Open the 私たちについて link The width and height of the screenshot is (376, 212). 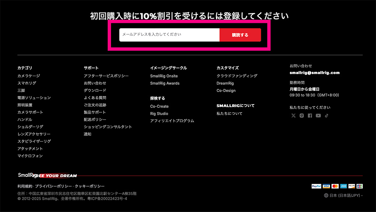[230, 113]
